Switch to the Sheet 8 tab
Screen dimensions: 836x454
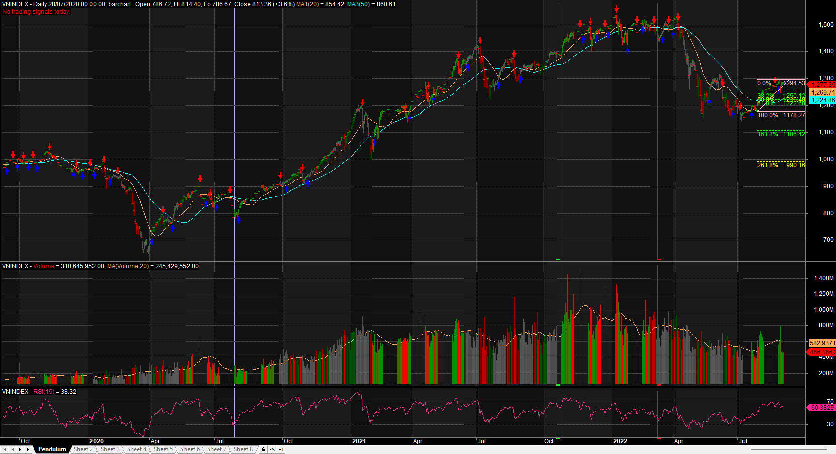click(x=243, y=449)
